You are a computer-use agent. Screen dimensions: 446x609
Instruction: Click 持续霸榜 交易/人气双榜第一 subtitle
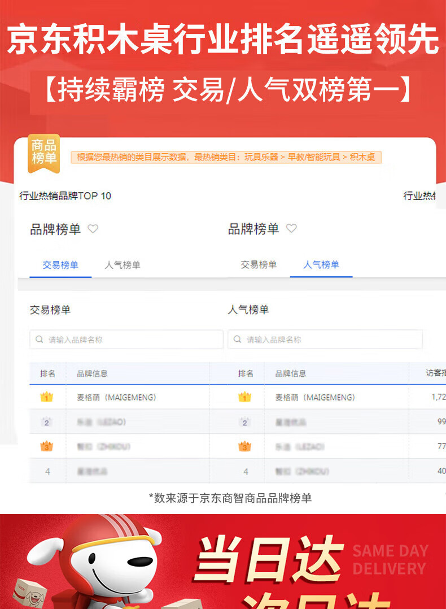225,90
